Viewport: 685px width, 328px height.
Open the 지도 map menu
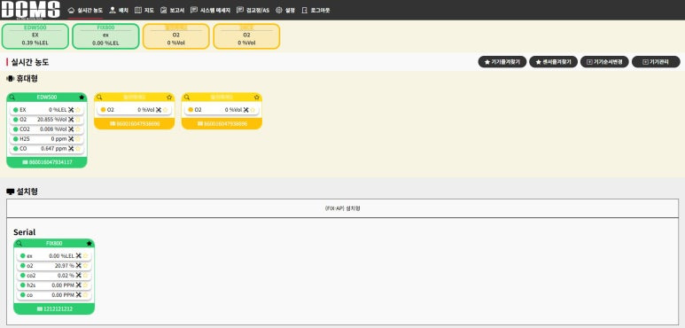(x=144, y=10)
